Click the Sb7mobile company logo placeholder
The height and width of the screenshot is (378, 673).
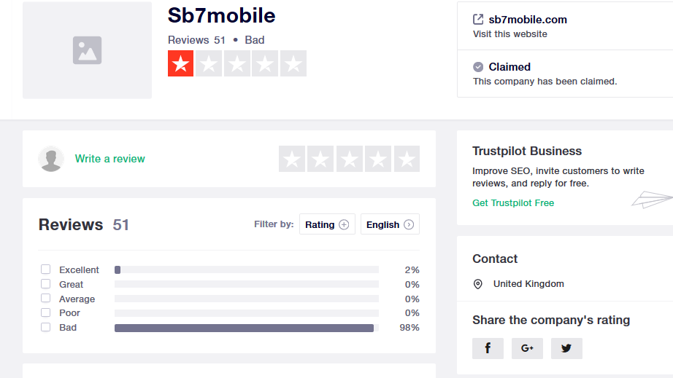(x=87, y=50)
